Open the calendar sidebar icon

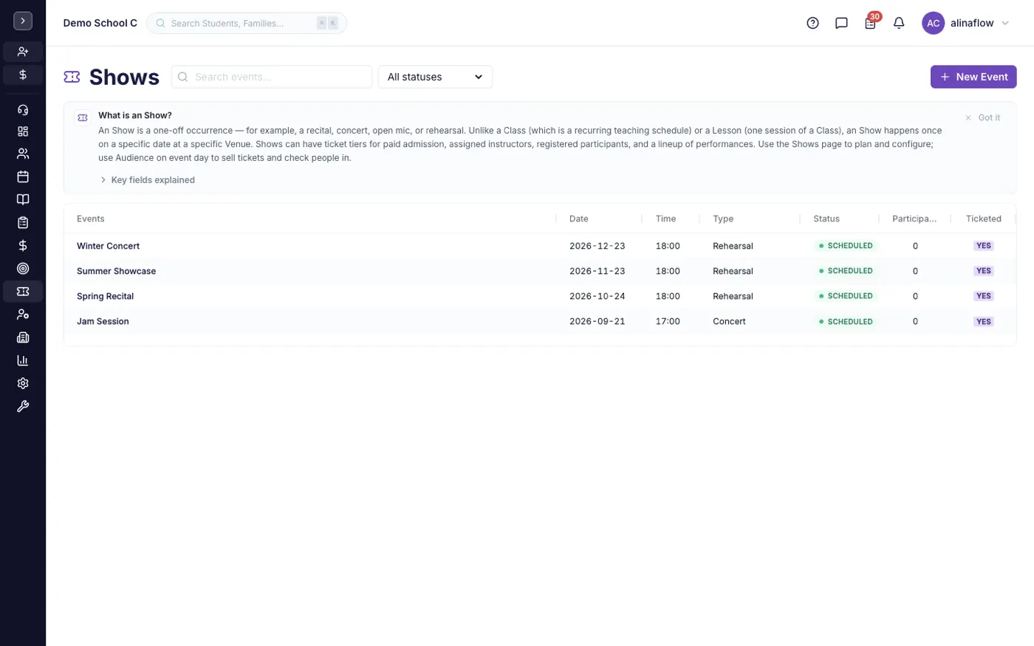coord(23,176)
